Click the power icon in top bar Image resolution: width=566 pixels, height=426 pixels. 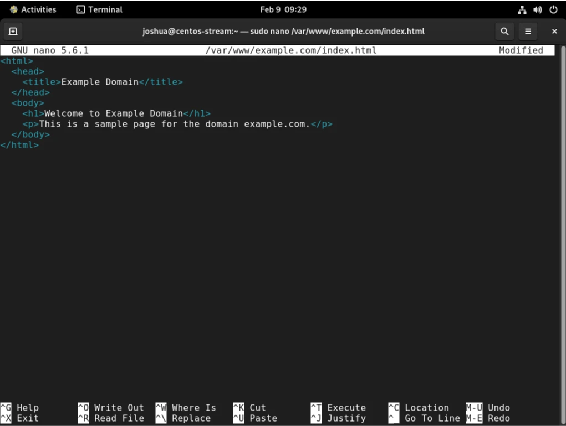[553, 10]
